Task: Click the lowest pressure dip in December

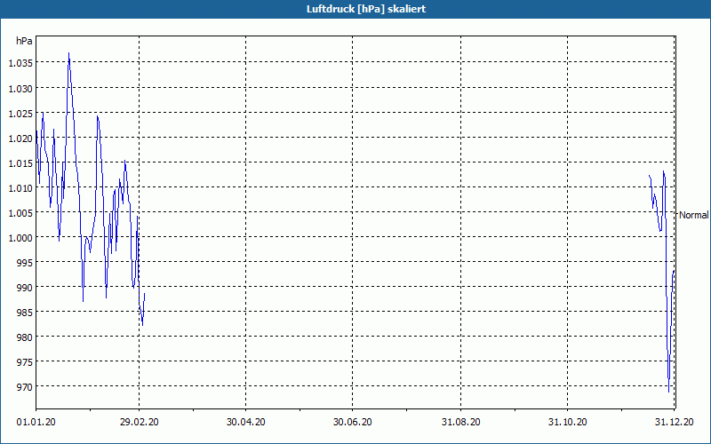Action: click(x=668, y=390)
